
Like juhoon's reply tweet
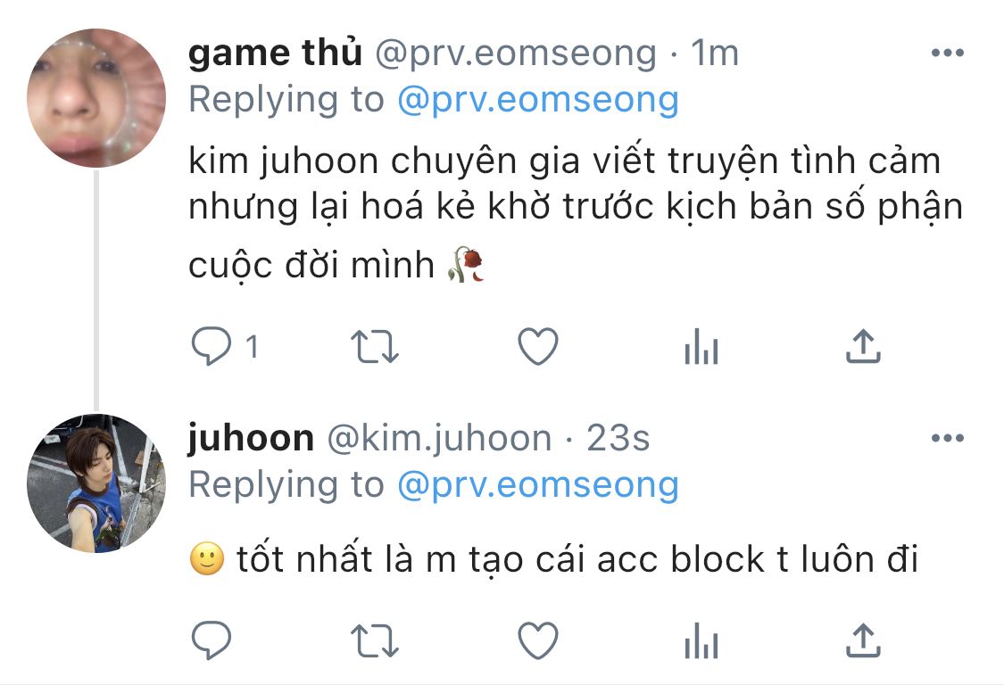pyautogui.click(x=538, y=640)
